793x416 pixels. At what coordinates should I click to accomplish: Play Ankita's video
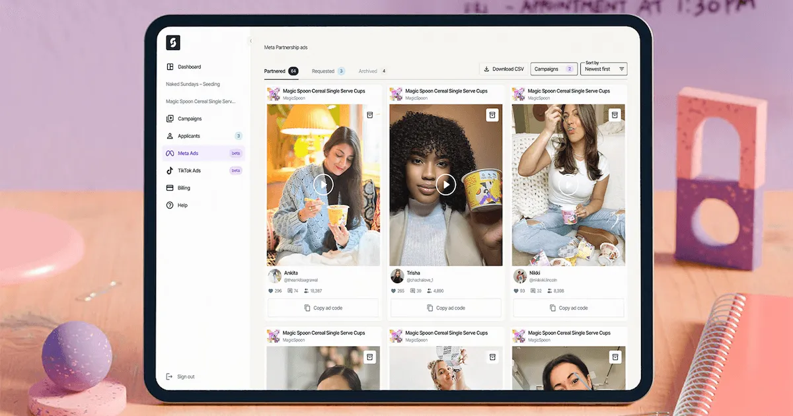point(323,184)
